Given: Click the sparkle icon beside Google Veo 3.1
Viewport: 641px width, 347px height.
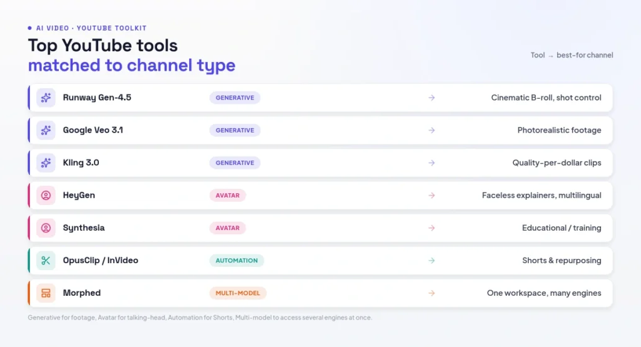Looking at the screenshot, I should pyautogui.click(x=46, y=130).
